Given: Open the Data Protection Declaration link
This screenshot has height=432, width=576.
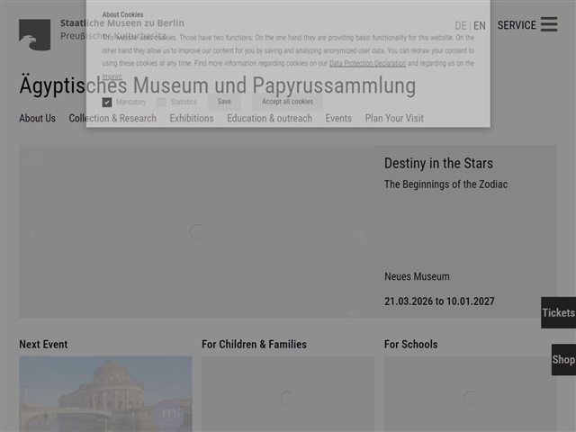Looking at the screenshot, I should coord(367,63).
